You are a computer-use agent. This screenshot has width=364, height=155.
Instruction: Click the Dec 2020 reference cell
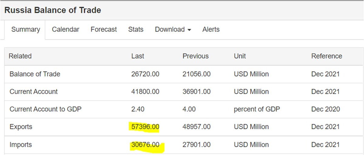[x=325, y=109]
